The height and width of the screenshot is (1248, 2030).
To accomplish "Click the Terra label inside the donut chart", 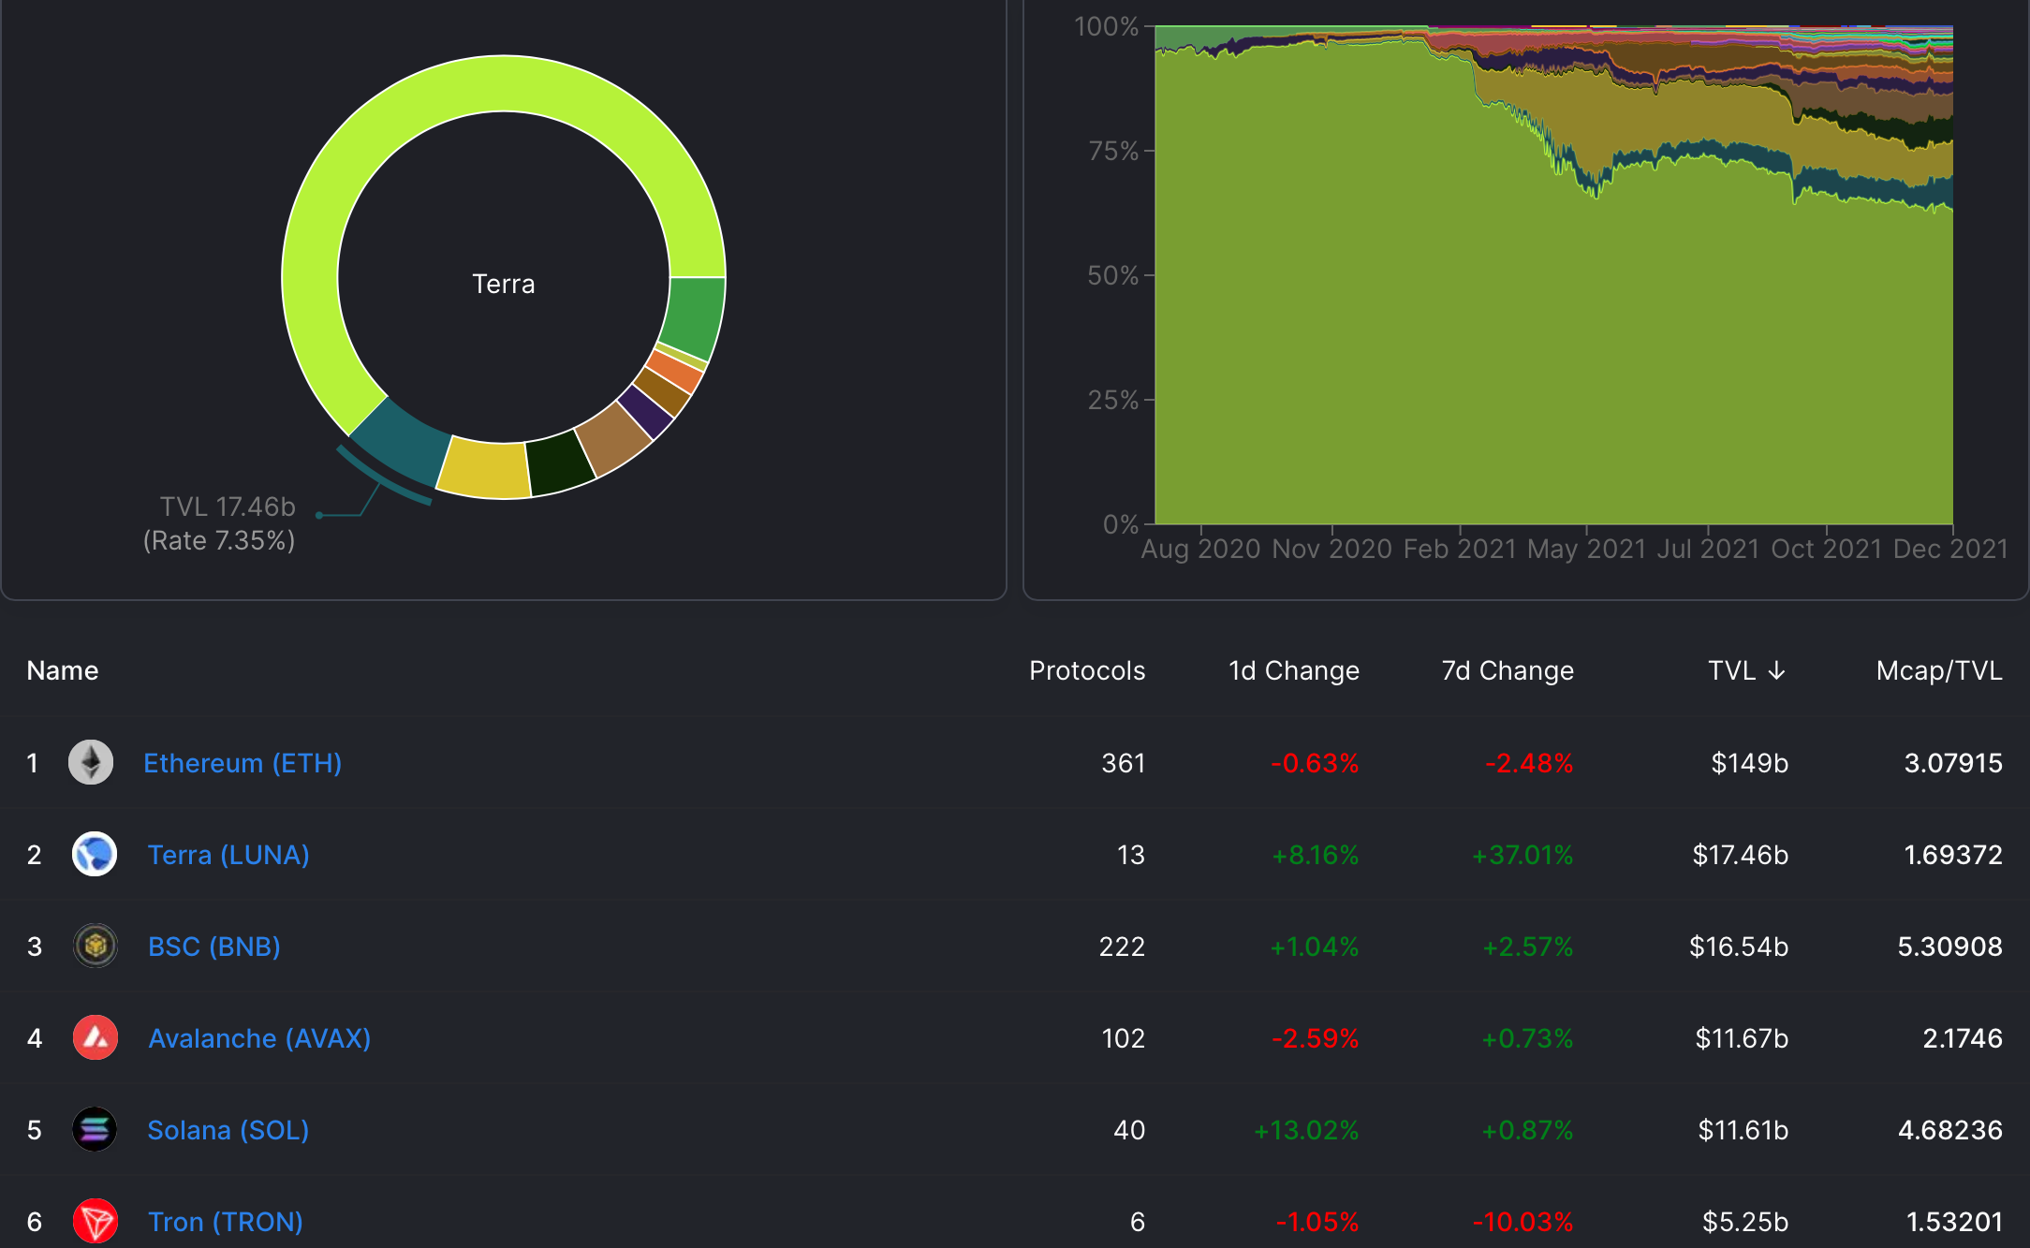I will point(503,284).
